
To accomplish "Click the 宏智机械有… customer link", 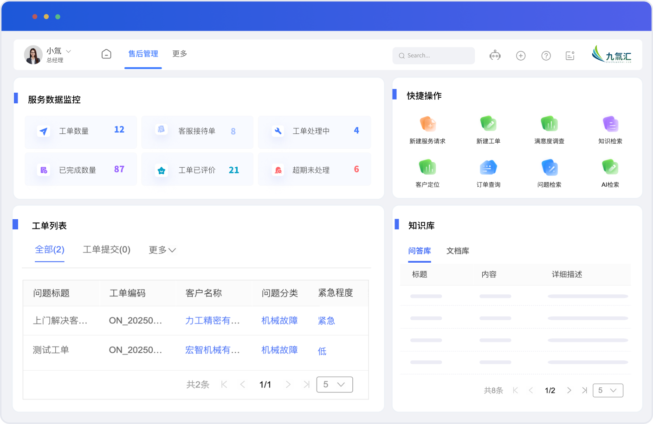I will tap(212, 350).
